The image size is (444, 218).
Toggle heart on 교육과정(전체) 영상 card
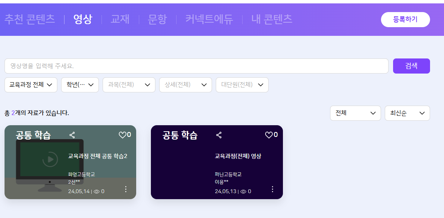(269, 135)
